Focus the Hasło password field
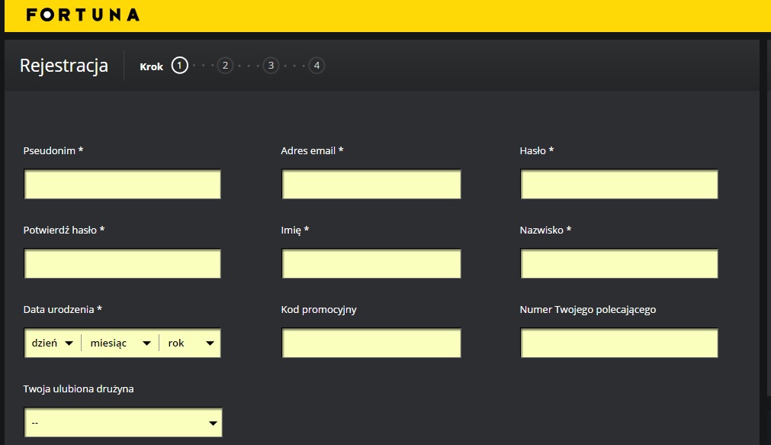 619,185
